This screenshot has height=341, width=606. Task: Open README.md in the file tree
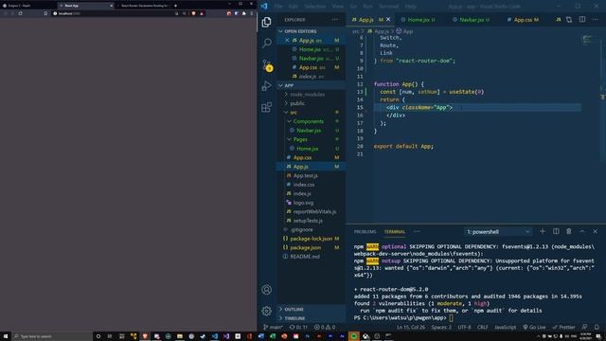tap(305, 257)
